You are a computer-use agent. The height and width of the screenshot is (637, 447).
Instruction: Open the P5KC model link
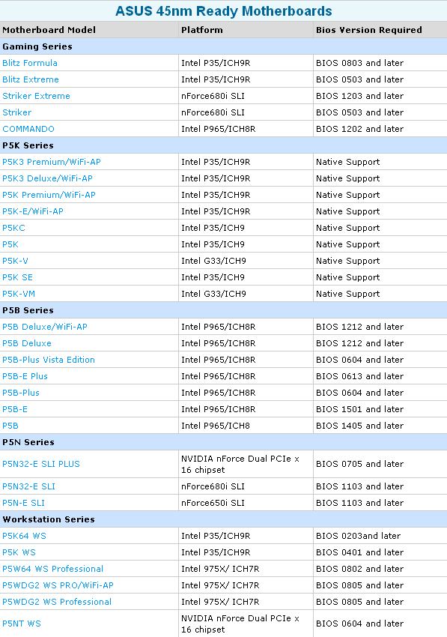coord(13,228)
